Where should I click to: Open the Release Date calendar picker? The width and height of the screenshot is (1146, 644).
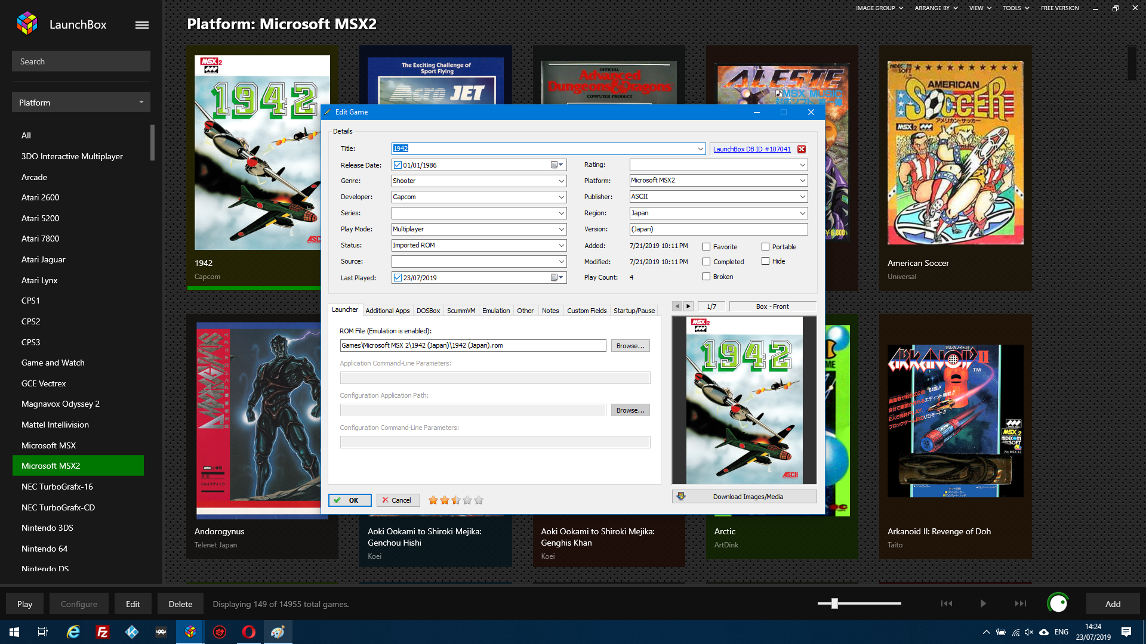coord(556,165)
